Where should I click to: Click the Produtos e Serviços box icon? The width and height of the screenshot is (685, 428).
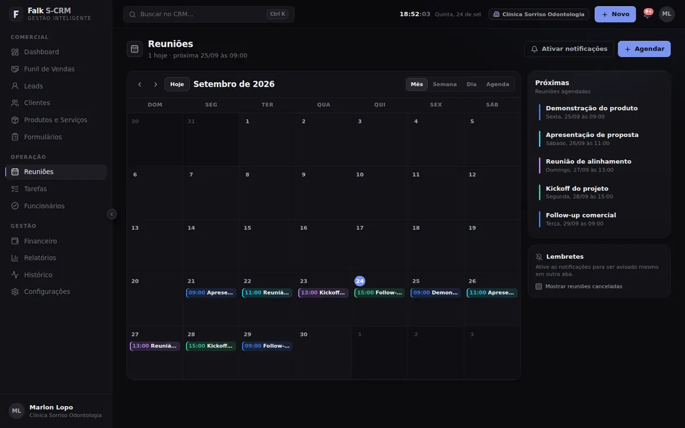15,120
